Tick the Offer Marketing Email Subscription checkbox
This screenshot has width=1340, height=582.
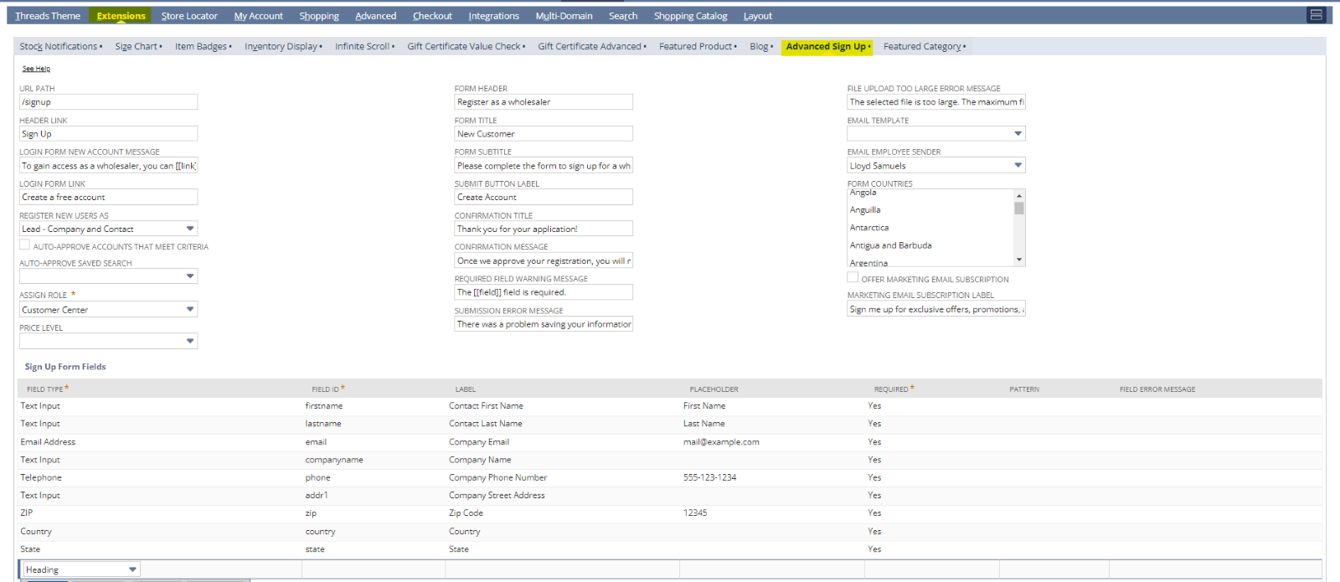[853, 278]
